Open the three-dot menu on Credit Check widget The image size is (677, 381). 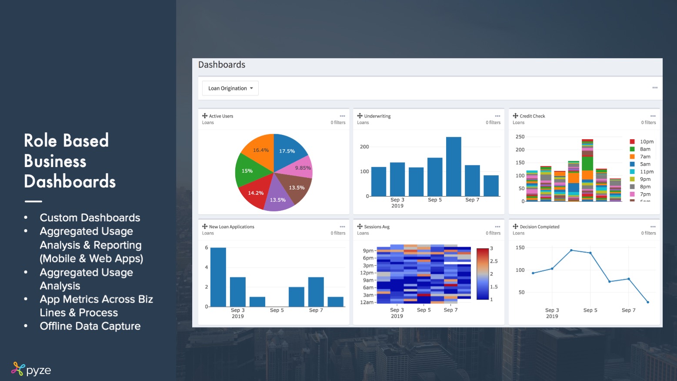(x=653, y=116)
